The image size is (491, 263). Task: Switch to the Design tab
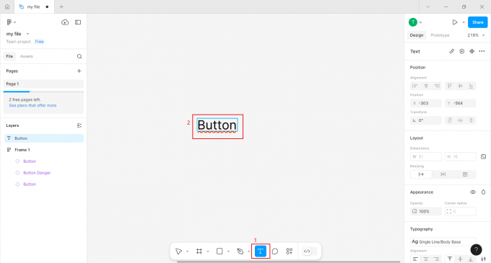(417, 35)
